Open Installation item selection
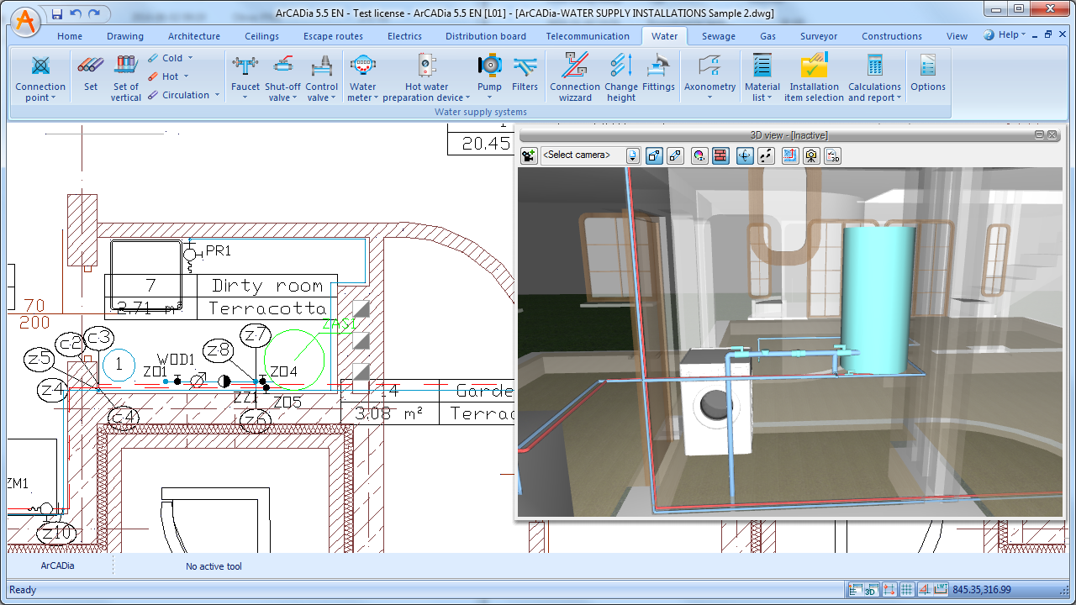 click(814, 74)
